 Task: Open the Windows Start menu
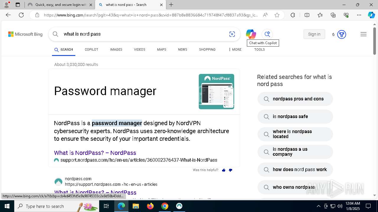[x=7, y=206]
